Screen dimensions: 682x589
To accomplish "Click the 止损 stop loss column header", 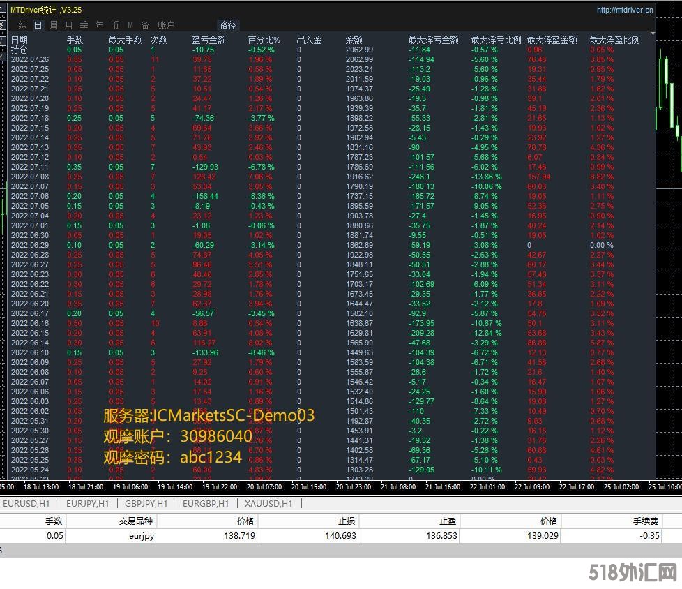I will point(347,521).
